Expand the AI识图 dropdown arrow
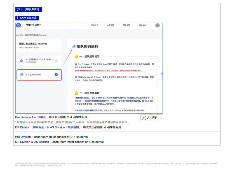Screen dimensions: 235x178 [x=160, y=118]
